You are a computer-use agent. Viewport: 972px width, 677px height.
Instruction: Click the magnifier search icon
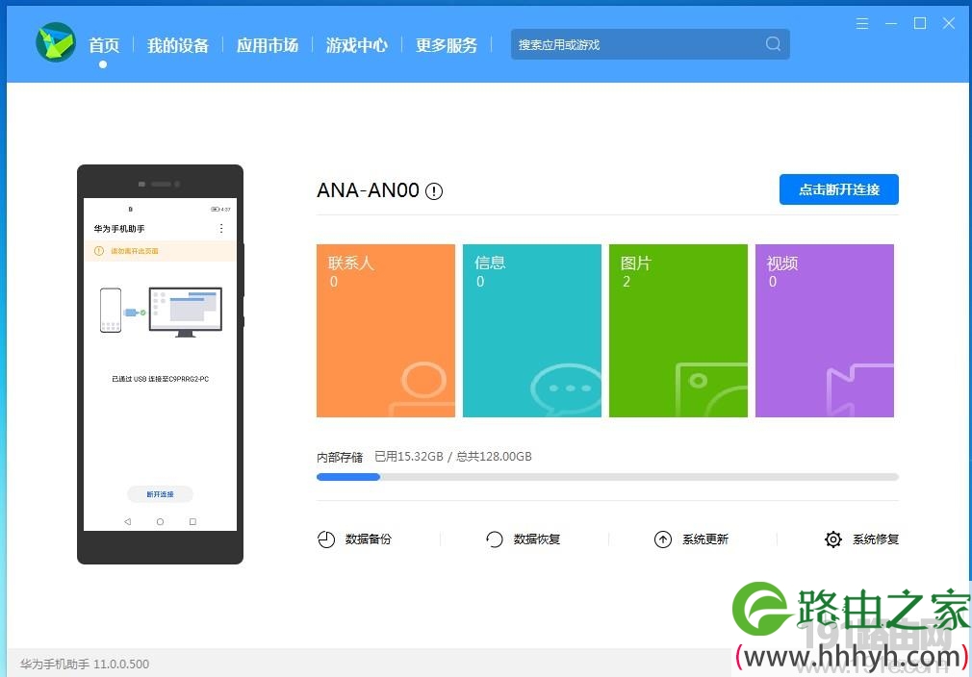click(773, 44)
